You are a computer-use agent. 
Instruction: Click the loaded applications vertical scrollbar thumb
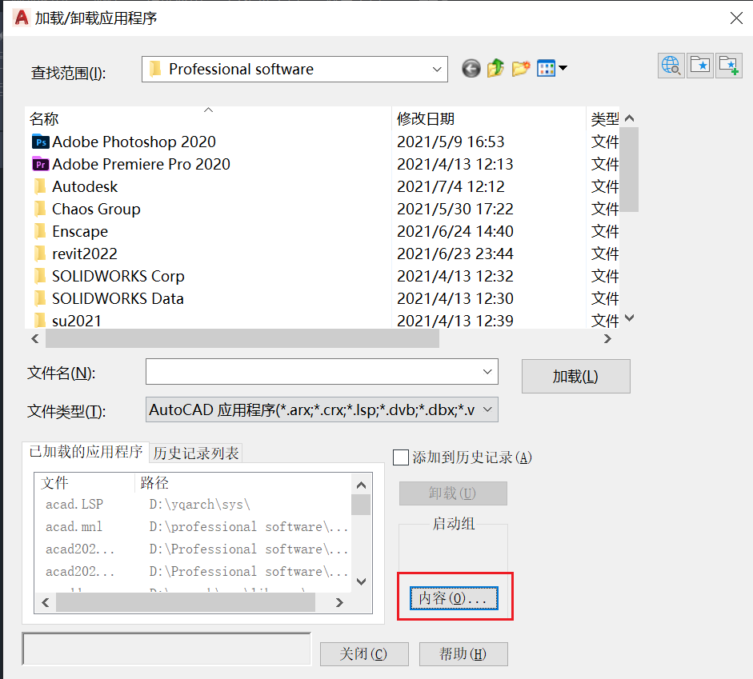[361, 505]
